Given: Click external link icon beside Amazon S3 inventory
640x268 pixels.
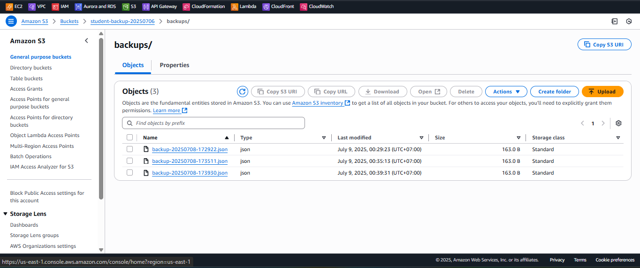Looking at the screenshot, I should 348,103.
